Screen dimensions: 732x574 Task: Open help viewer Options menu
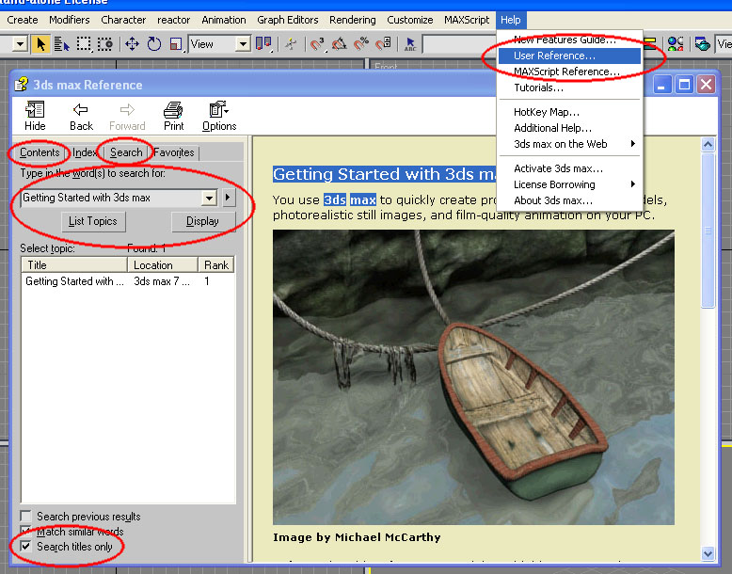(x=219, y=116)
